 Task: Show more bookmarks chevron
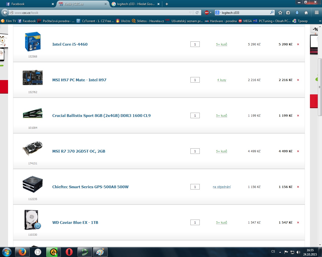(320, 21)
